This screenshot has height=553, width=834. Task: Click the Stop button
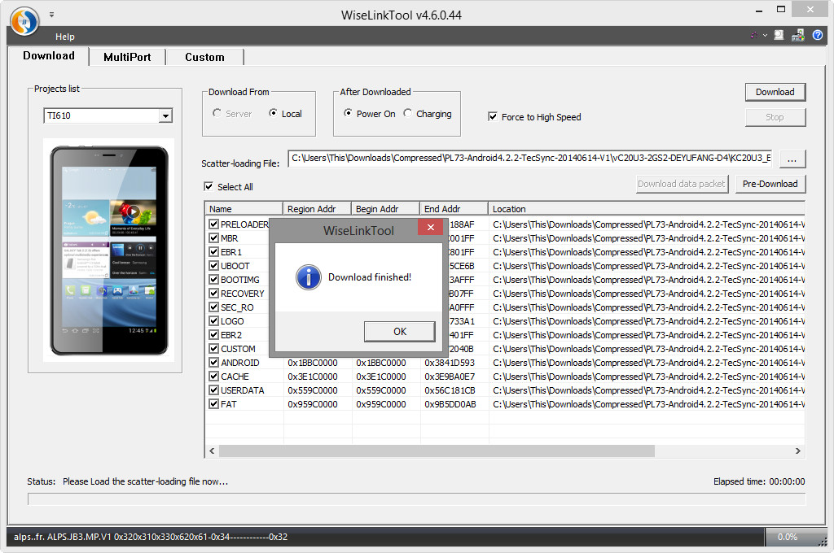click(775, 117)
